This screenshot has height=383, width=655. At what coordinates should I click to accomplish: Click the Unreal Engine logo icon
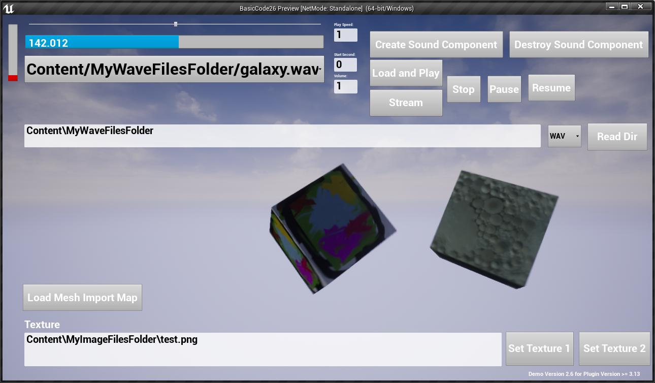click(x=8, y=8)
